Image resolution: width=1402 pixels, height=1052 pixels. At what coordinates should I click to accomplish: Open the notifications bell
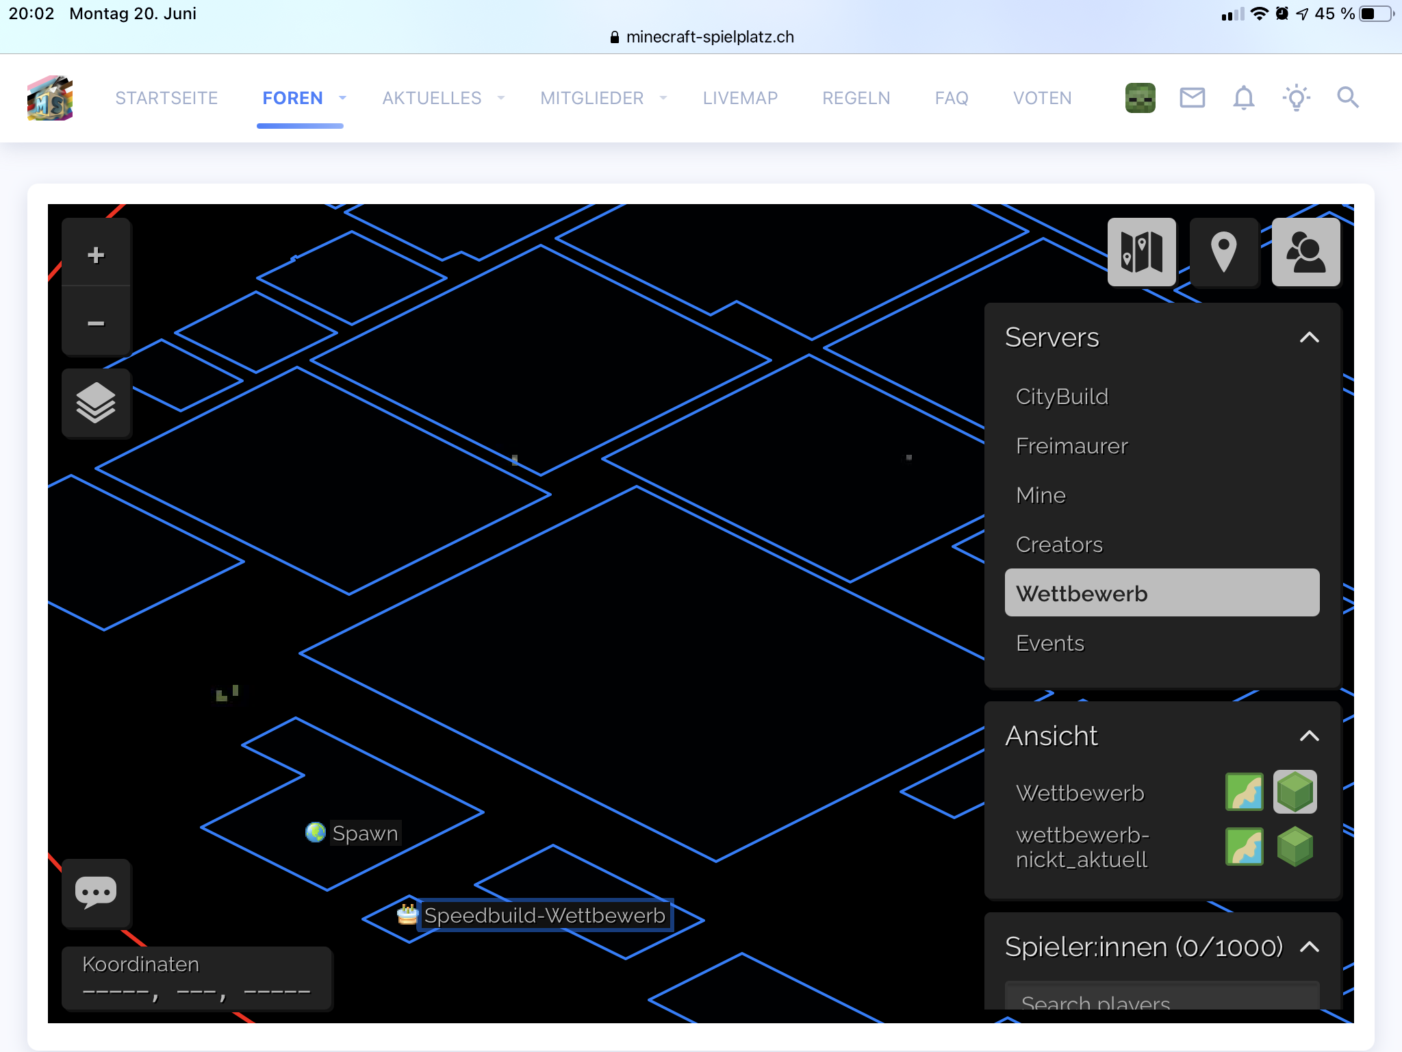[x=1244, y=98]
